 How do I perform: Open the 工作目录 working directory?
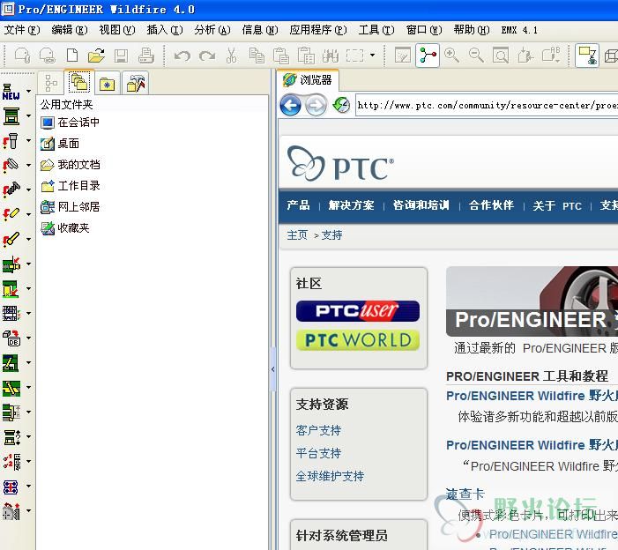(71, 186)
